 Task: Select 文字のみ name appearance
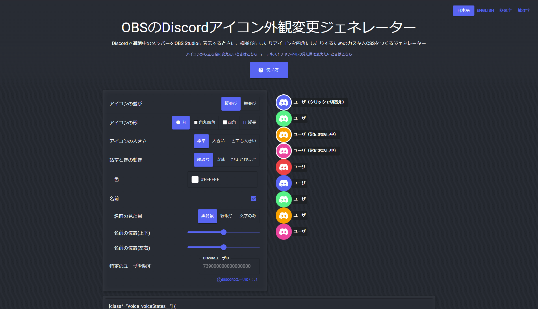248,216
